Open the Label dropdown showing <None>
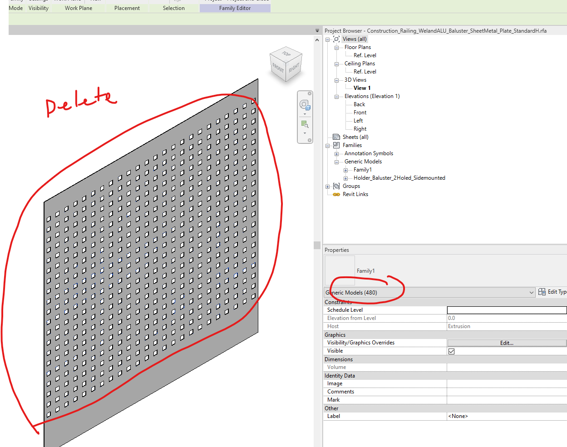The image size is (567, 447). pos(507,416)
